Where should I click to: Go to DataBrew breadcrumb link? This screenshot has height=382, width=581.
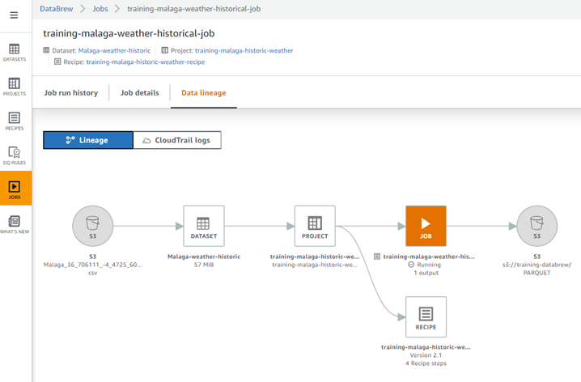tap(57, 9)
